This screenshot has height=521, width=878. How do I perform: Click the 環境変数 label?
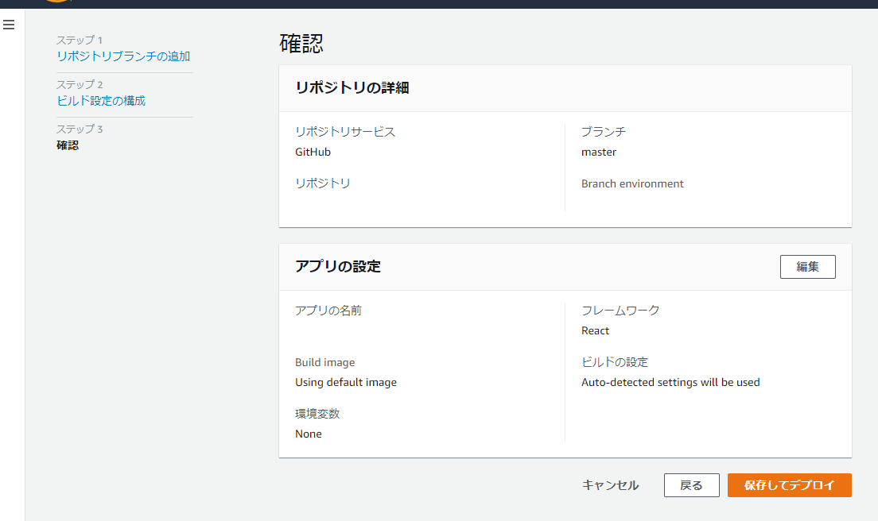tap(317, 414)
